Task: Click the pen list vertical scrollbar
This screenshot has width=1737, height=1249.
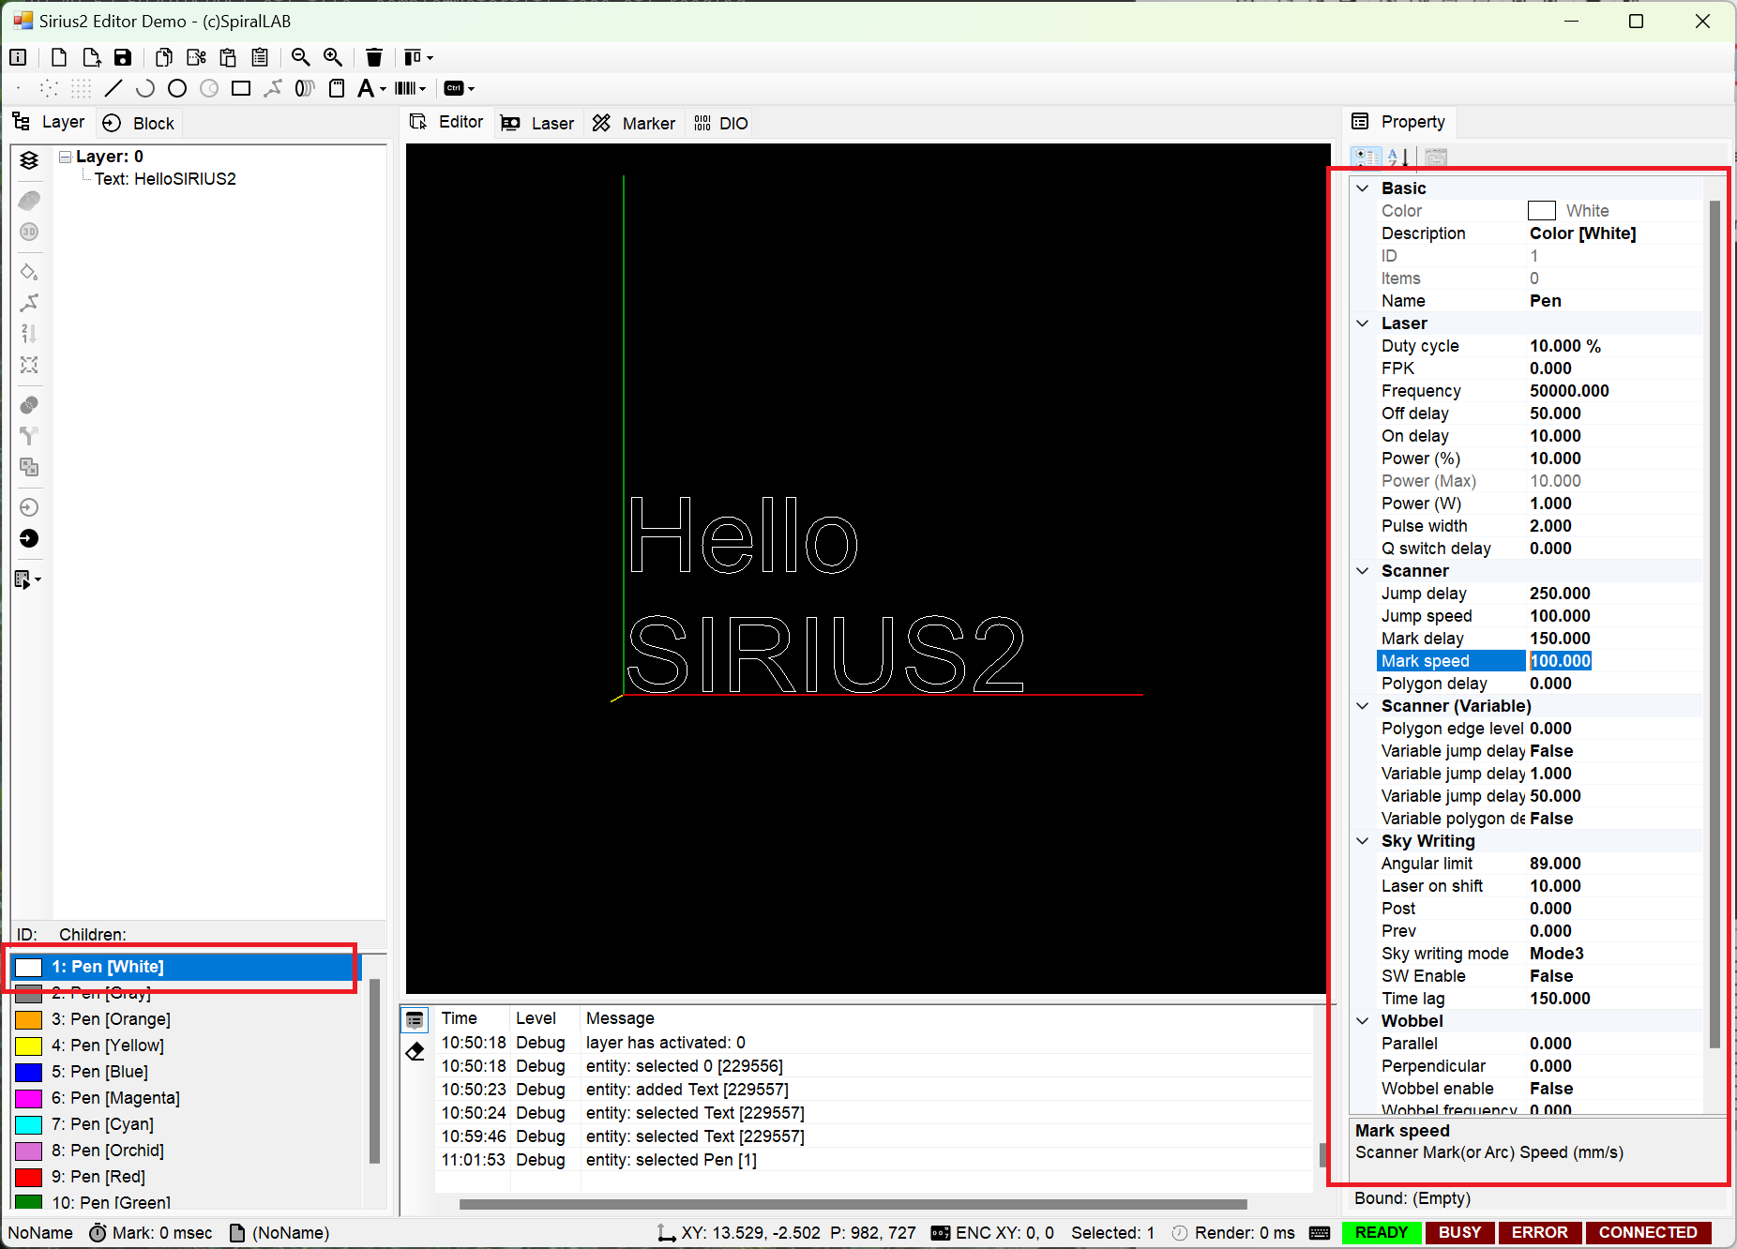Action: tap(374, 1071)
